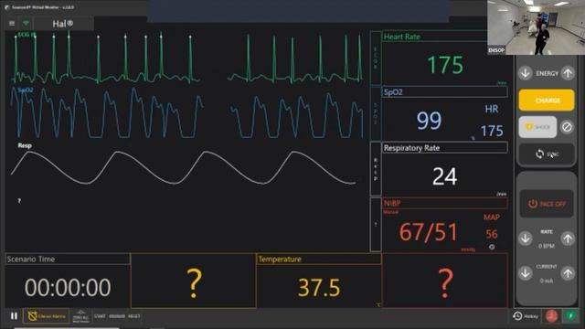Click the MAP value 56

(x=492, y=234)
